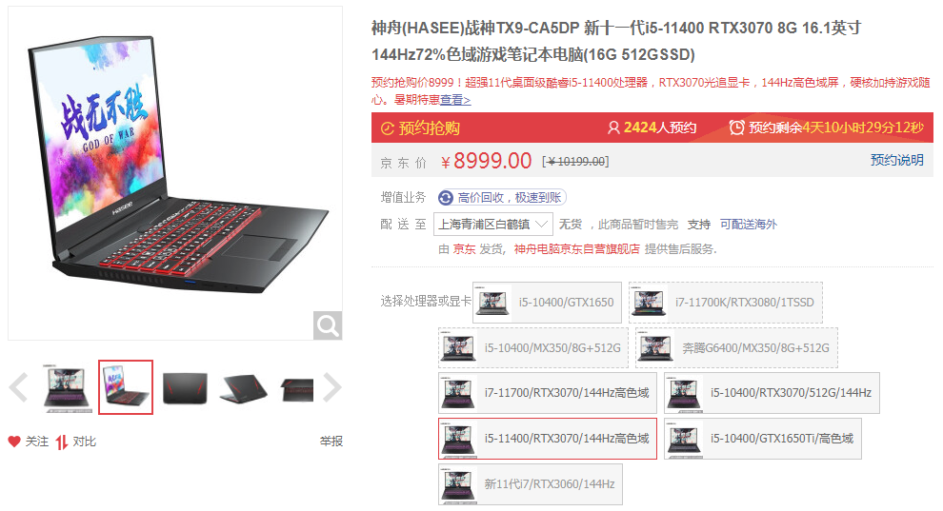
Task: Open the 上海青浦区白鹤镇 delivery dropdown
Action: (493, 224)
